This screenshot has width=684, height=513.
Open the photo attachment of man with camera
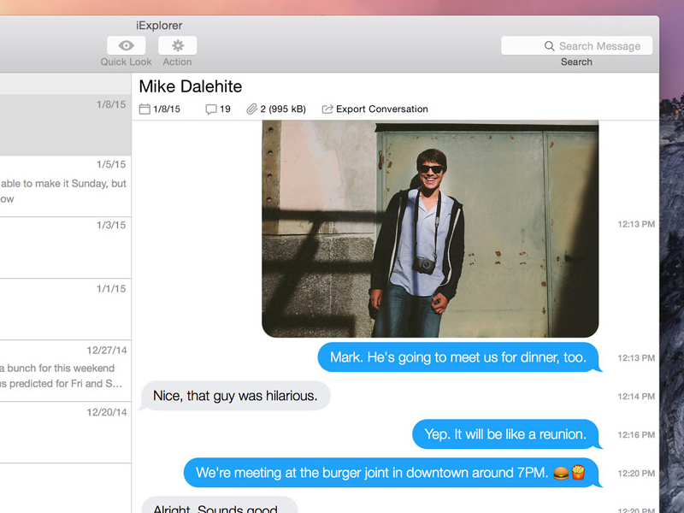[x=430, y=229]
